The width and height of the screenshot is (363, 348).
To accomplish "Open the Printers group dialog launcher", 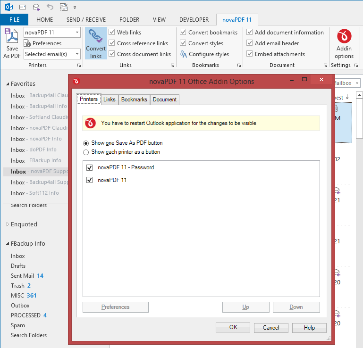I will [79, 66].
